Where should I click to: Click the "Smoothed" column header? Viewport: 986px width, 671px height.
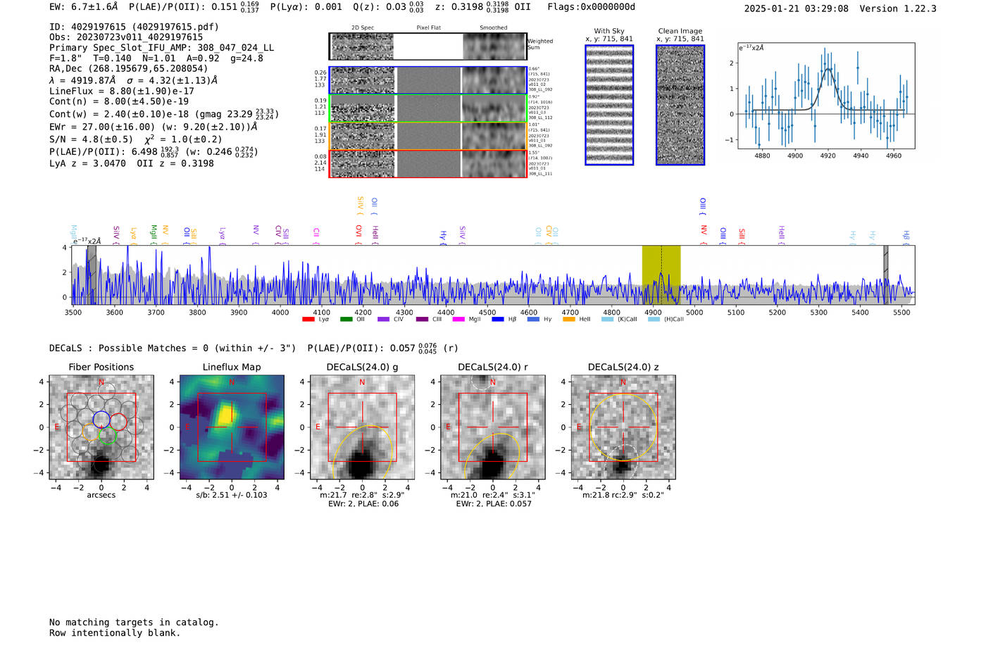[494, 28]
